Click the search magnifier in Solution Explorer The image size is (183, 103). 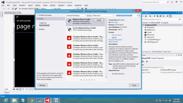[x=180, y=20]
